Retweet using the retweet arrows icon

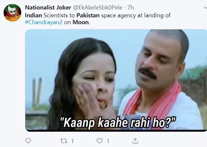(64, 141)
